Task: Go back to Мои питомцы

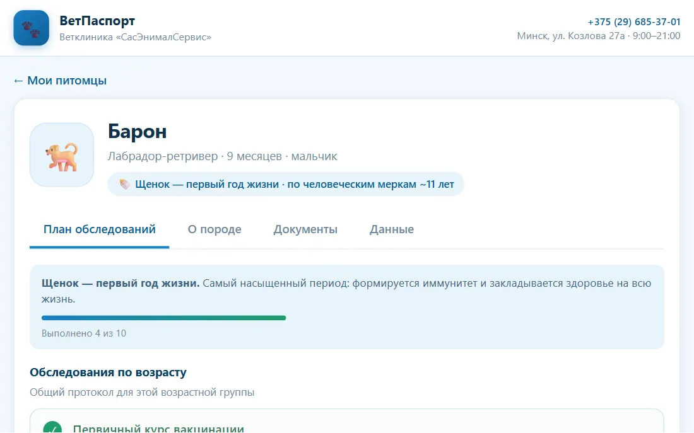Action: coord(60,81)
